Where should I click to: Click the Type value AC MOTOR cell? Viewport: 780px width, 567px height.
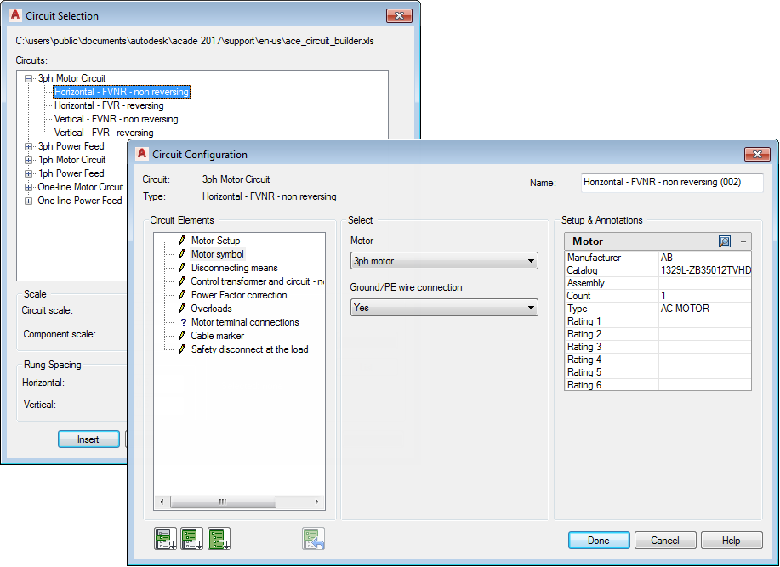[x=705, y=309]
